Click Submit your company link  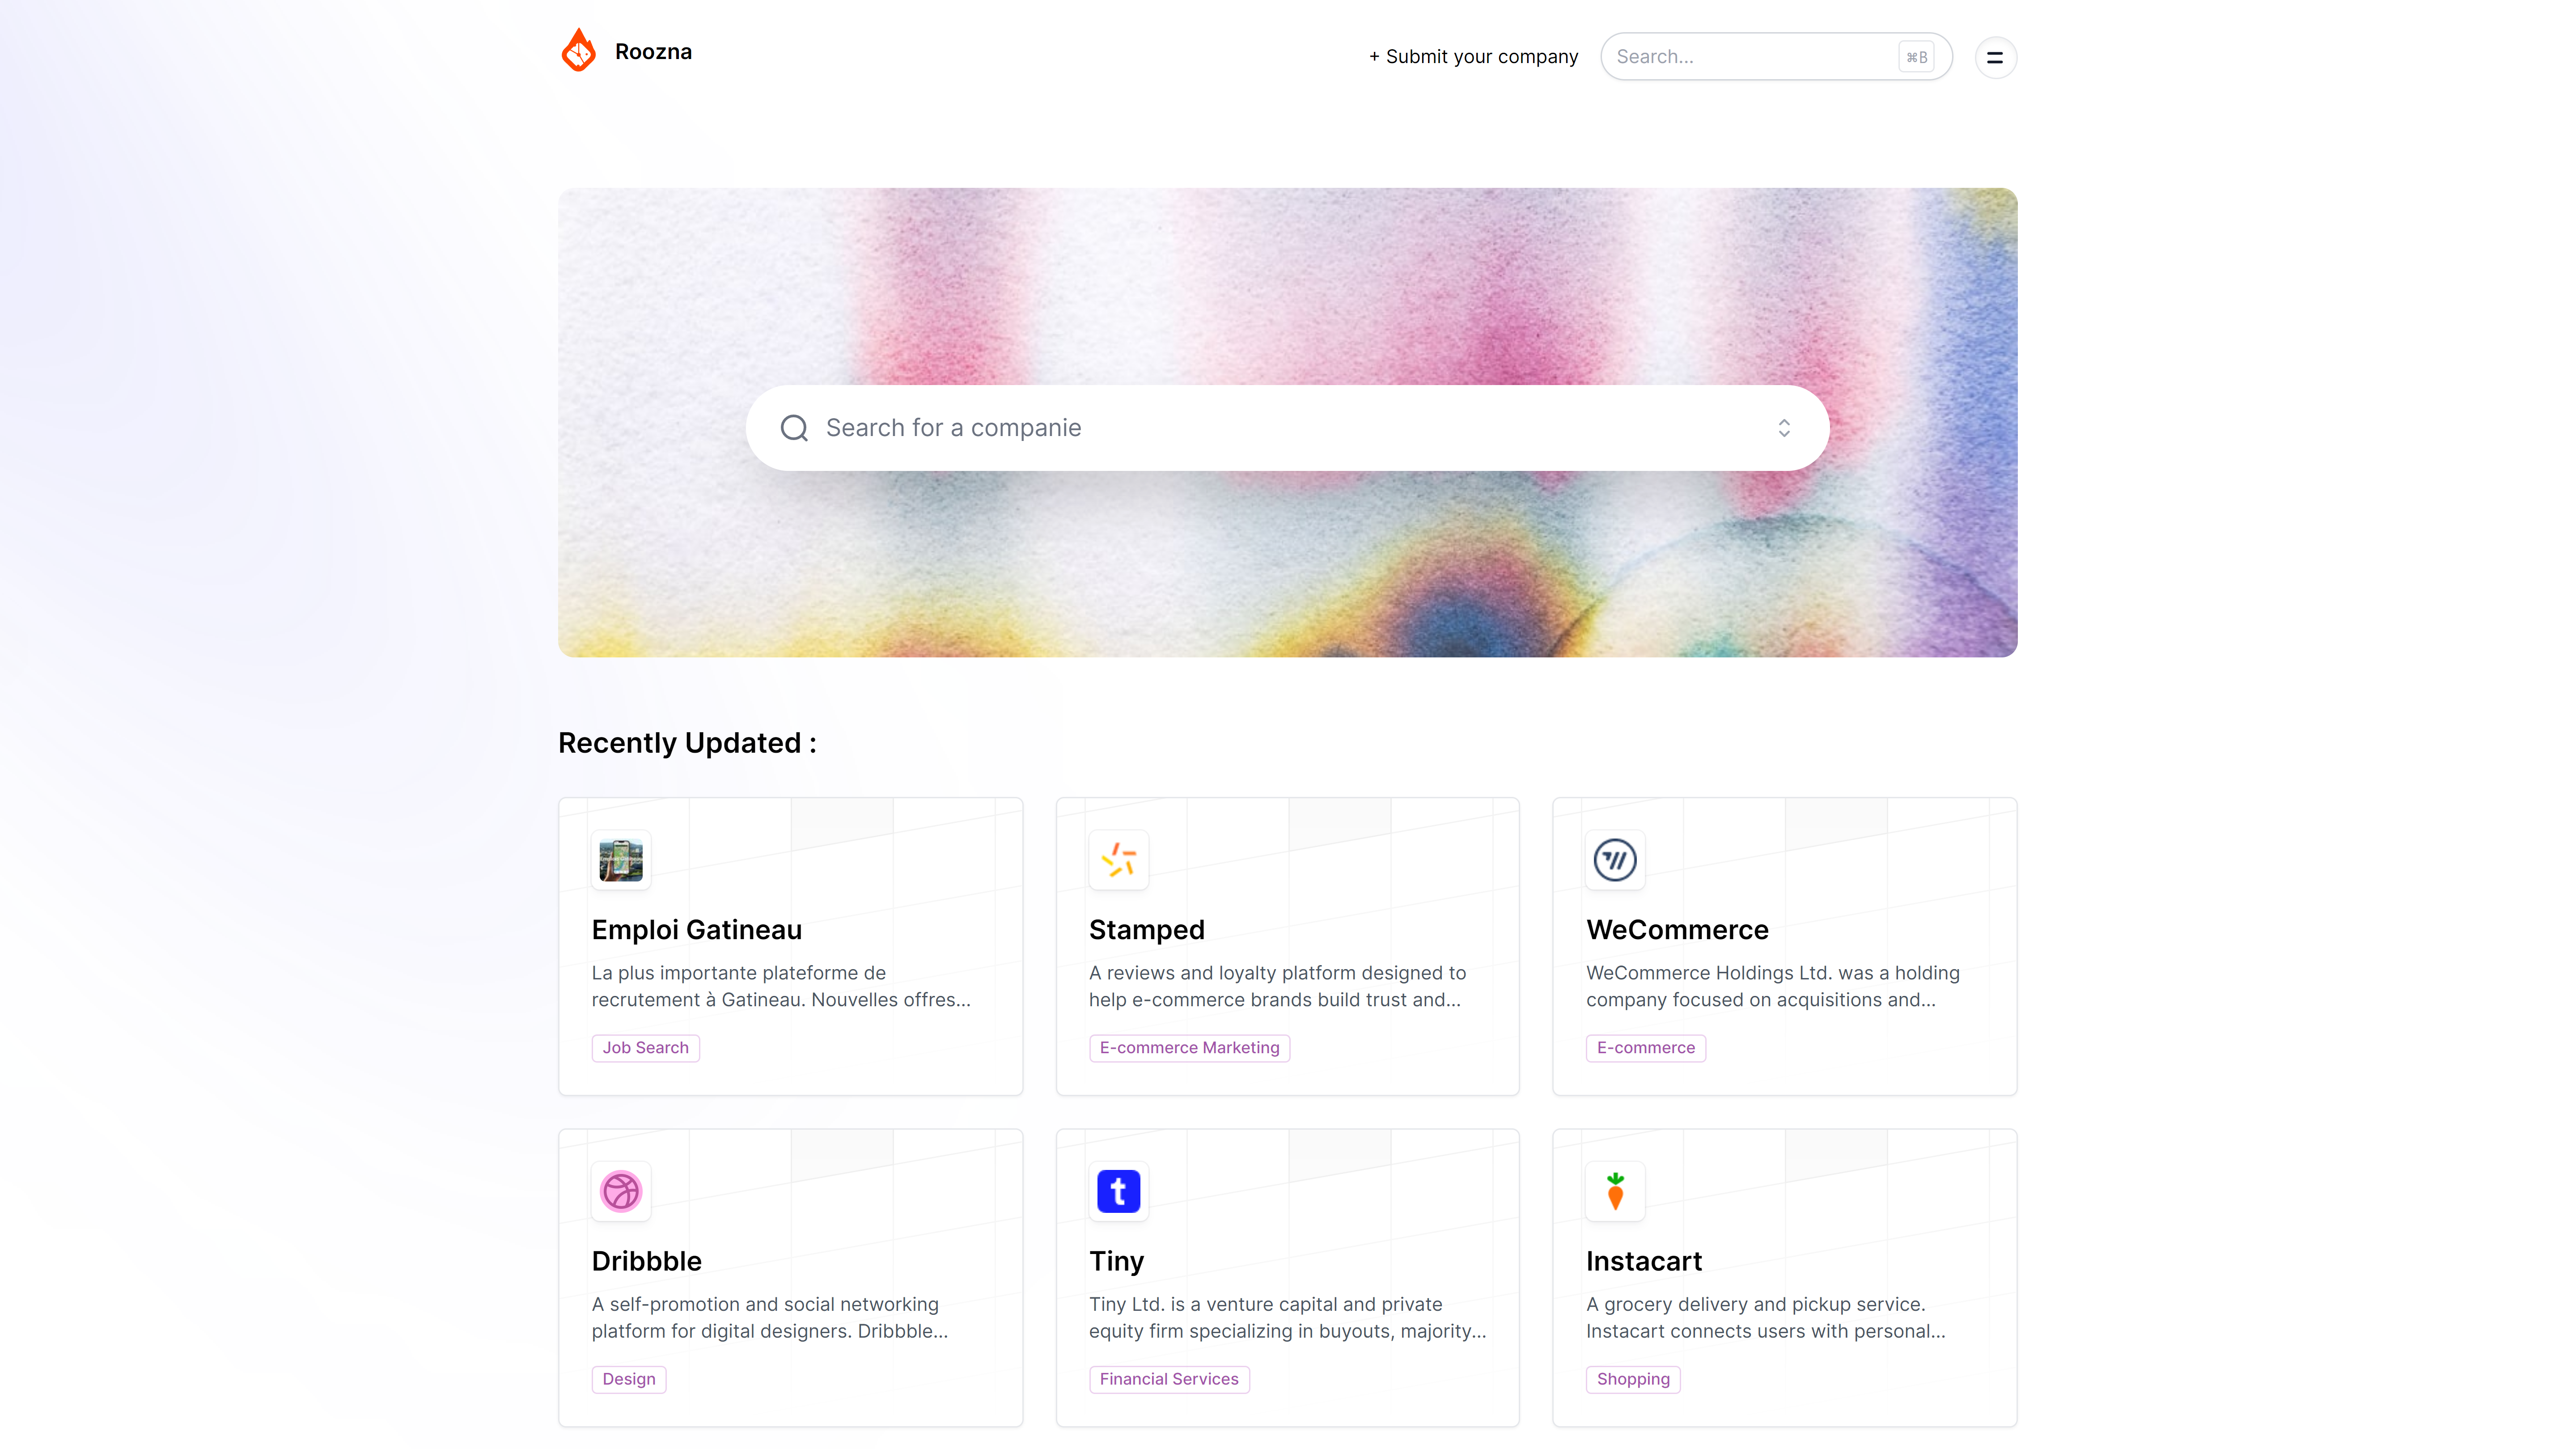coord(1473,57)
